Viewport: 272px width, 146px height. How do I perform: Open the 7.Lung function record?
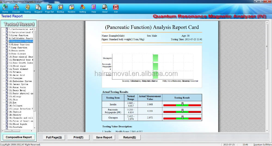click(18, 47)
